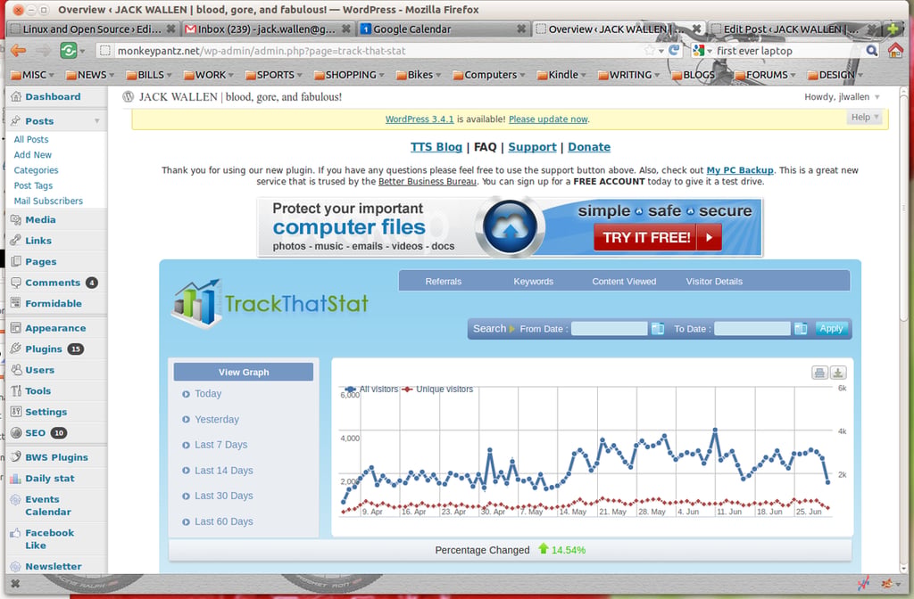Click the Daily stat chart icon
Viewport: 914px width, 599px height.
coord(16,478)
